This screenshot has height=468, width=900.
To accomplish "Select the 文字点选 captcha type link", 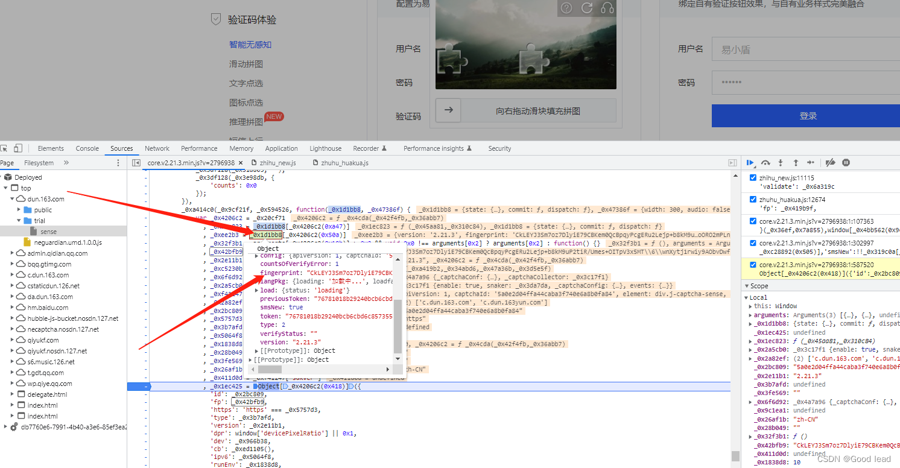I will pyautogui.click(x=246, y=83).
